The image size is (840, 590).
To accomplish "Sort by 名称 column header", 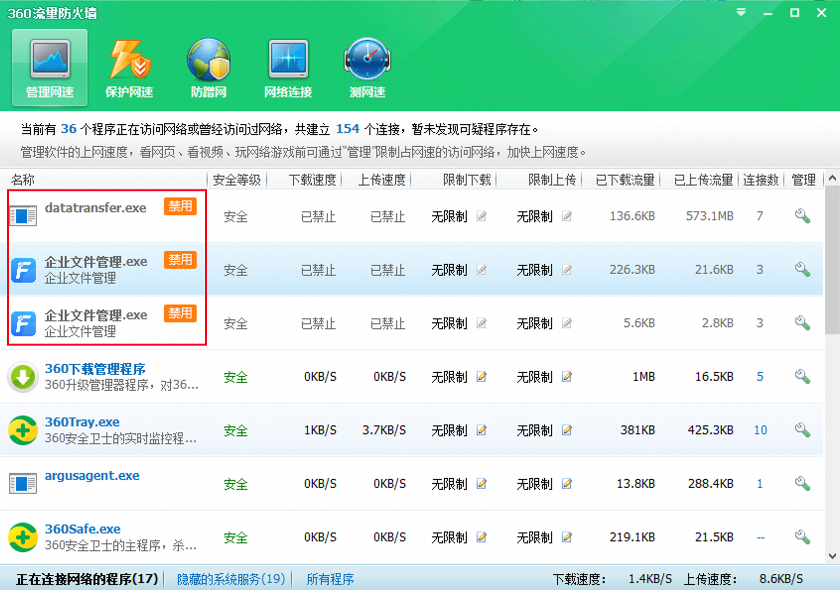I will click(23, 179).
